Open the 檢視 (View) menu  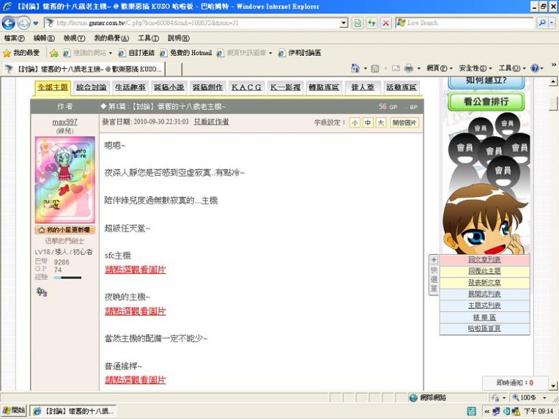[73, 38]
